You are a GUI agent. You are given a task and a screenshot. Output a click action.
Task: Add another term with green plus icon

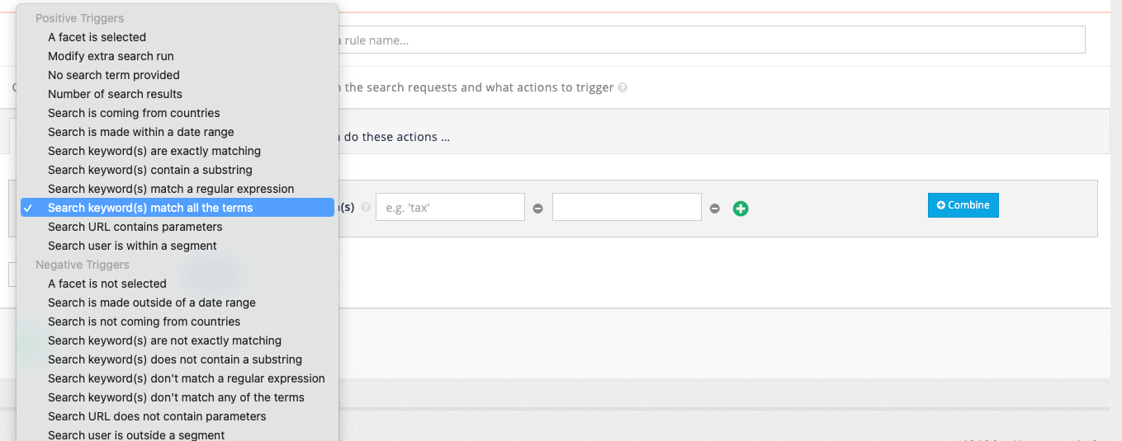pos(741,209)
